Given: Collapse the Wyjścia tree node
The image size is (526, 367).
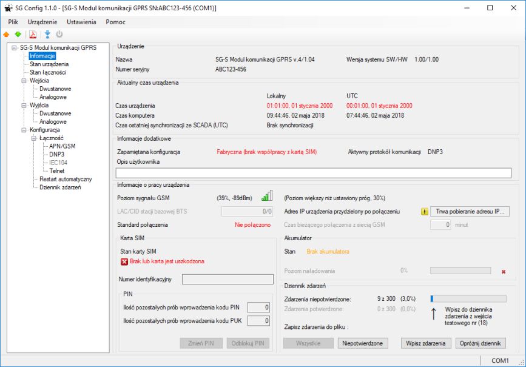Looking at the screenshot, I should 24,106.
